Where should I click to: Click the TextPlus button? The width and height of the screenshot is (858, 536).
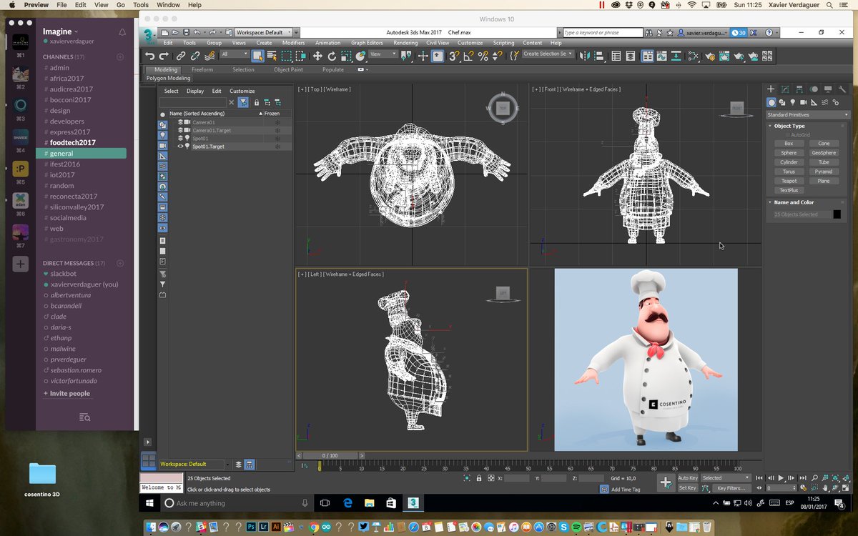coord(789,190)
